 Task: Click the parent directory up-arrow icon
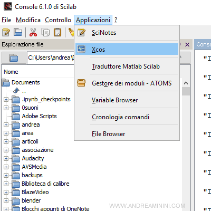(16, 91)
